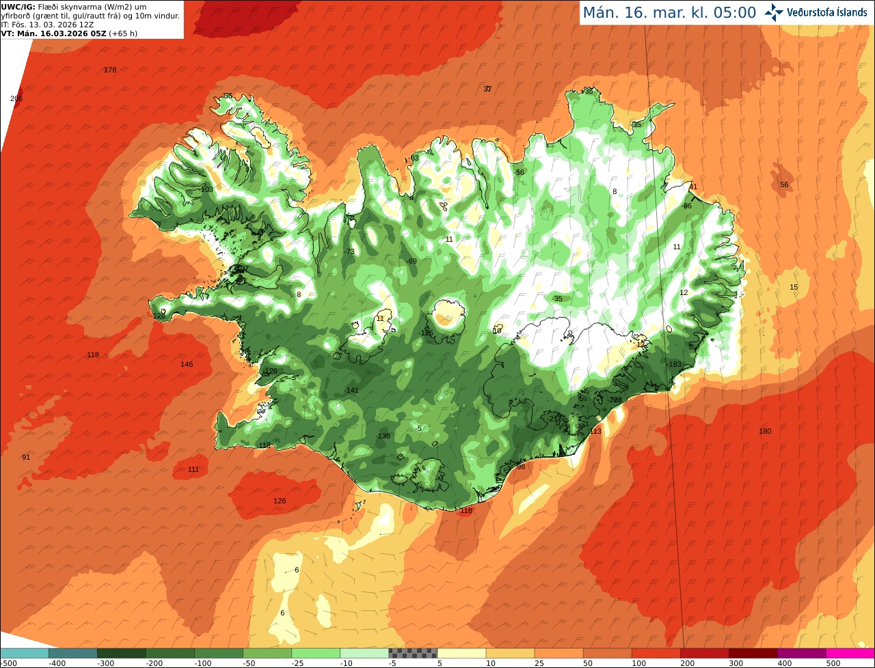Select the palest green -10 to -5 swatch
Image resolution: width=875 pixels, height=668 pixels.
(x=365, y=653)
